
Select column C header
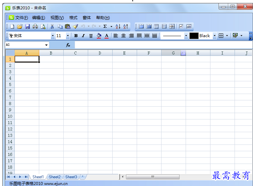pos(75,53)
